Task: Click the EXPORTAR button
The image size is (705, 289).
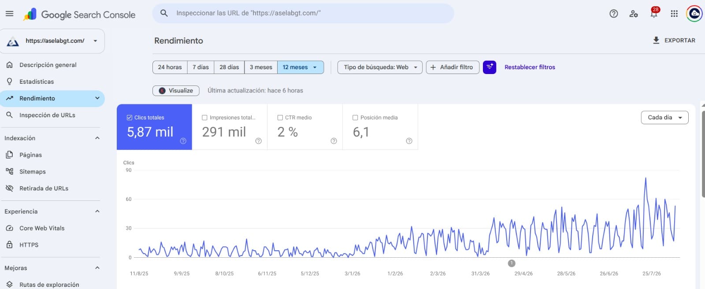Action: tap(674, 40)
